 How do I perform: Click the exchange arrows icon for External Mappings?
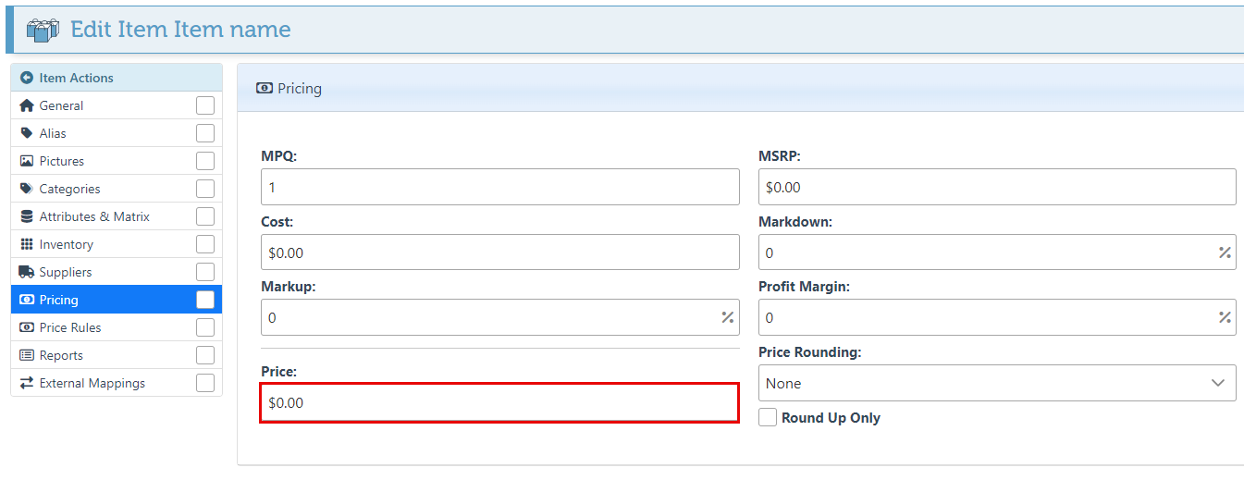pyautogui.click(x=27, y=383)
